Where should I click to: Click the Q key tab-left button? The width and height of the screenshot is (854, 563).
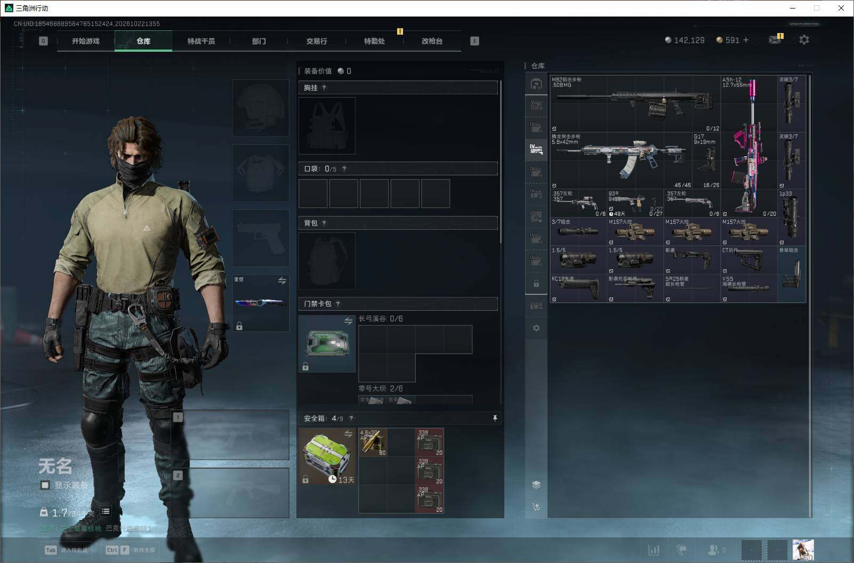(44, 41)
